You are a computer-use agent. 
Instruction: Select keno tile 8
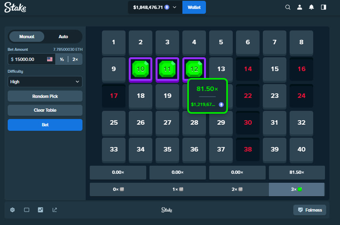(301, 42)
